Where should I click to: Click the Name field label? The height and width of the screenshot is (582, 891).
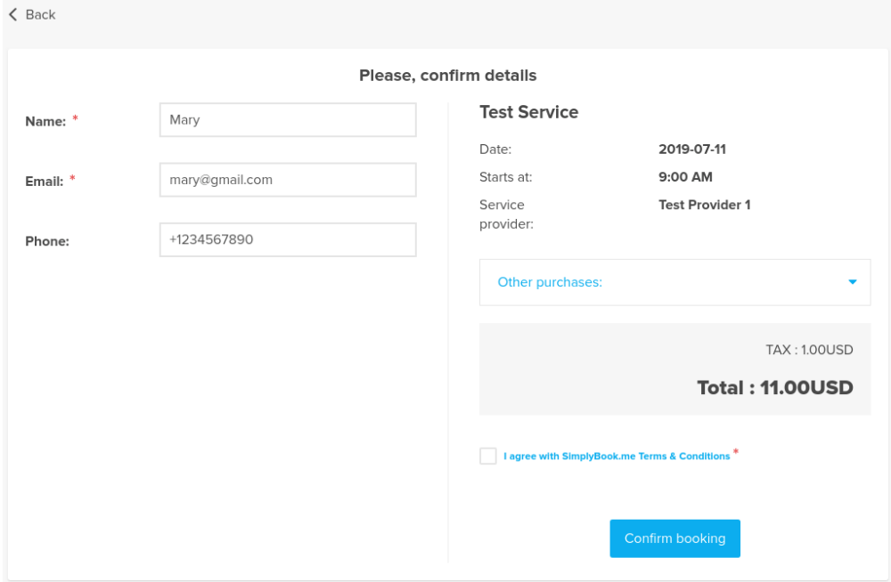pos(45,122)
